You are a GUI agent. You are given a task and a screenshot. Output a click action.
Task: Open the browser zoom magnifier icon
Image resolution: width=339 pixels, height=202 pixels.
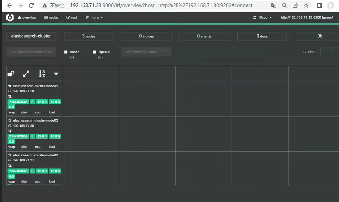coord(284,6)
